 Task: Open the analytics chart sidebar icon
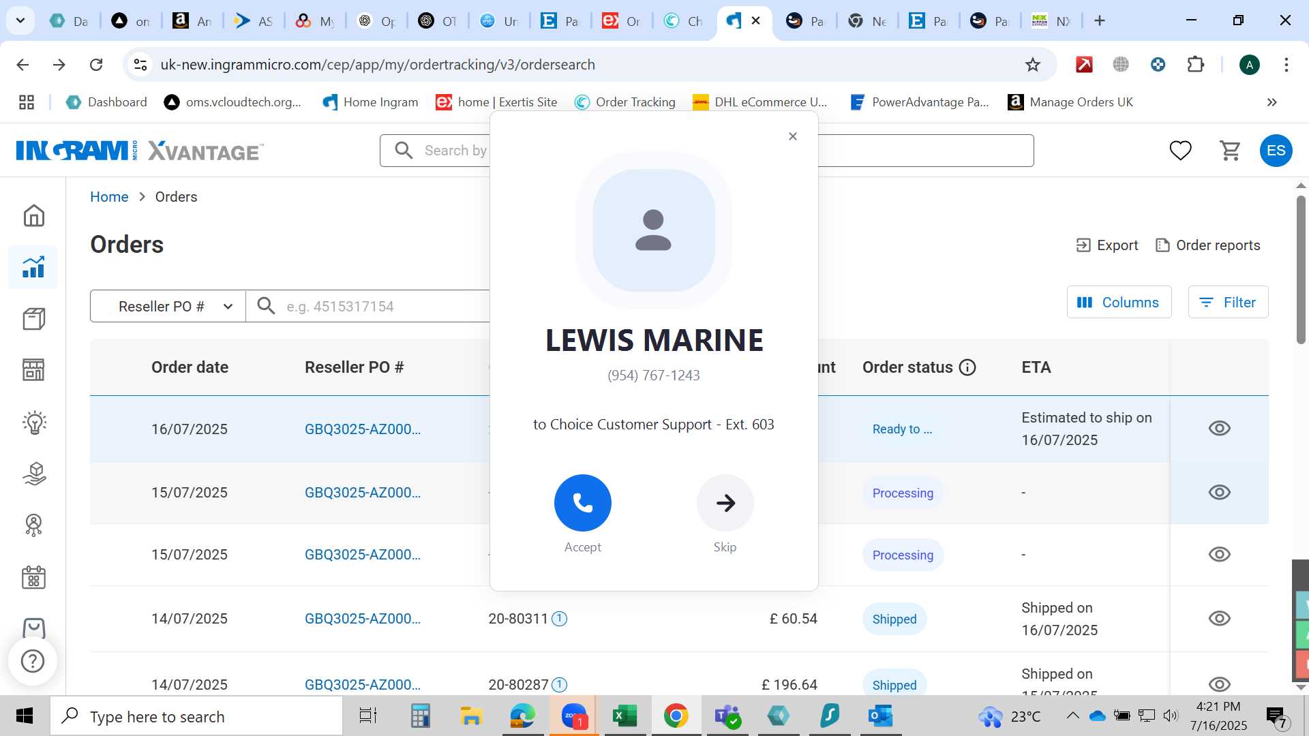click(33, 266)
